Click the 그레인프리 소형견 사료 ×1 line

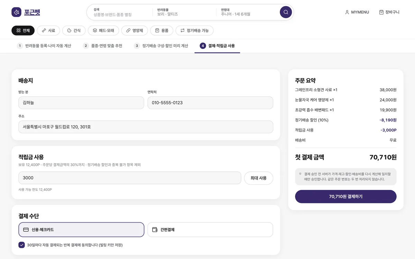(345, 90)
